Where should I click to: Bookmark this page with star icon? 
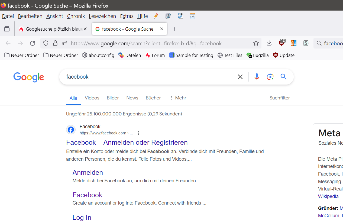[x=256, y=43]
